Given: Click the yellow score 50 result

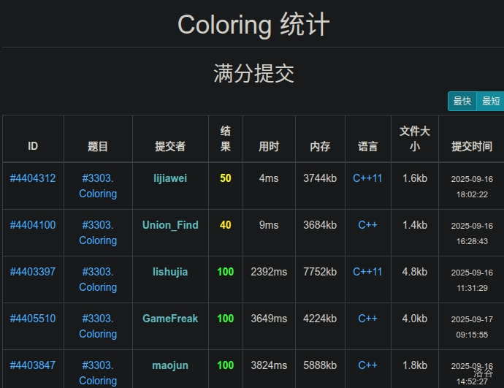Looking at the screenshot, I should (x=225, y=178).
